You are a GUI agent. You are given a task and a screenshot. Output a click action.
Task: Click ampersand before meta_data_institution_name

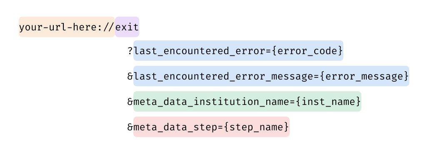[130, 102]
